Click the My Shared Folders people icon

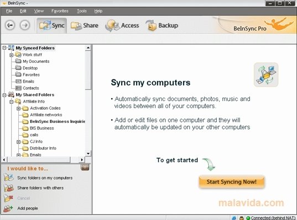pos(11,94)
